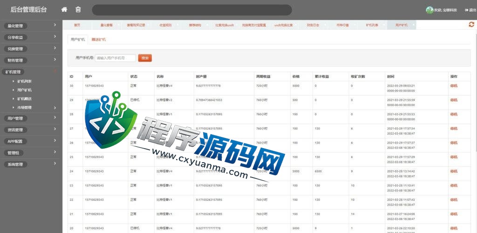Click 已停机 status in row 29
The image size is (477, 233).
135,100
